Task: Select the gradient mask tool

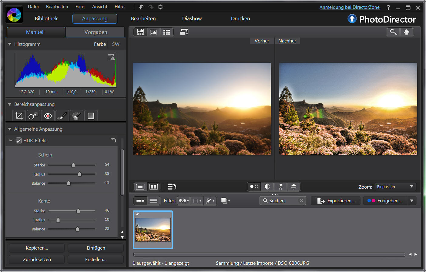Action: (91, 116)
